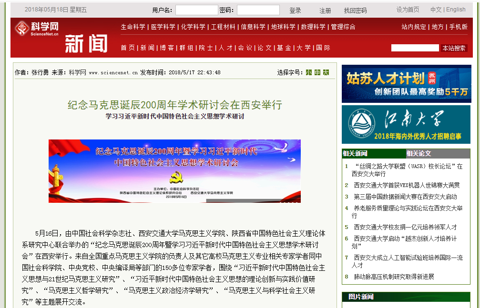Switch to the 相关新闻 tab
This screenshot has height=308, width=480.
pos(355,153)
